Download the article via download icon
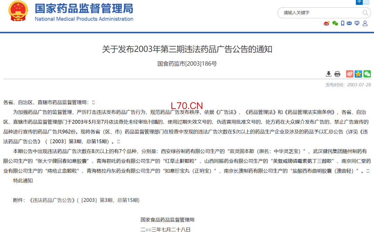Image resolution: width=374 pixels, height=232 pixels. pyautogui.click(x=328, y=74)
